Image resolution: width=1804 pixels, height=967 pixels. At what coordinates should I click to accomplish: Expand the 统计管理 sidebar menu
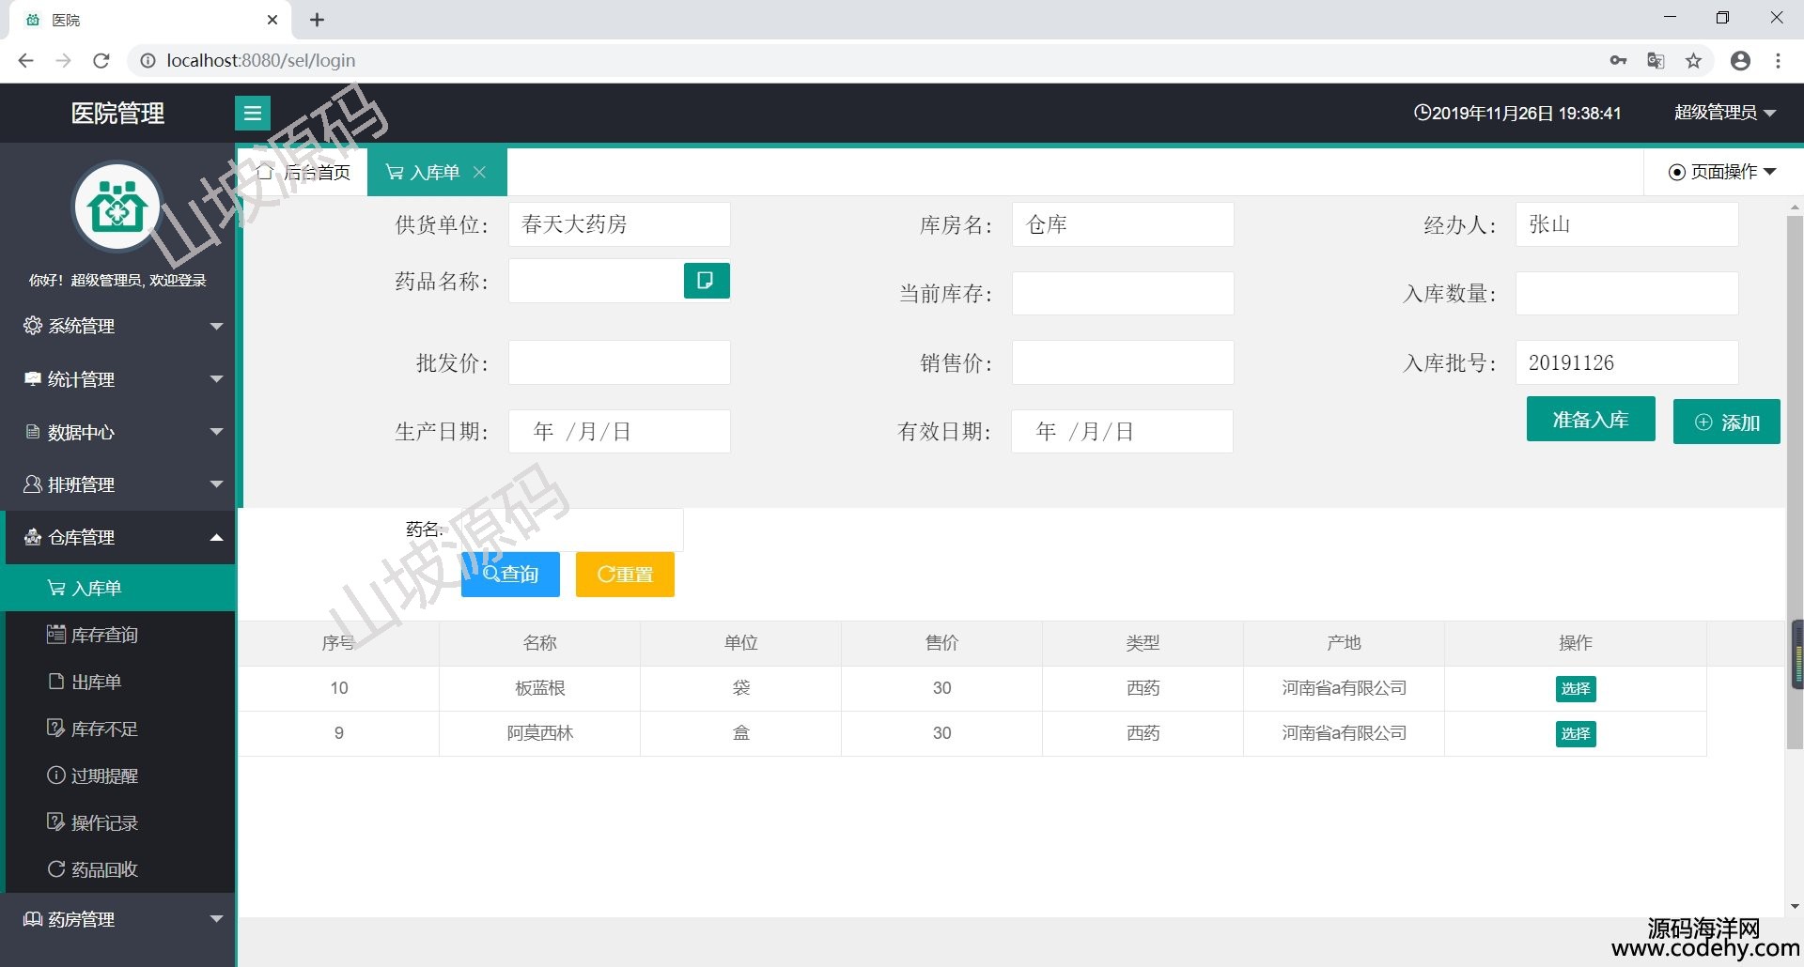point(117,379)
